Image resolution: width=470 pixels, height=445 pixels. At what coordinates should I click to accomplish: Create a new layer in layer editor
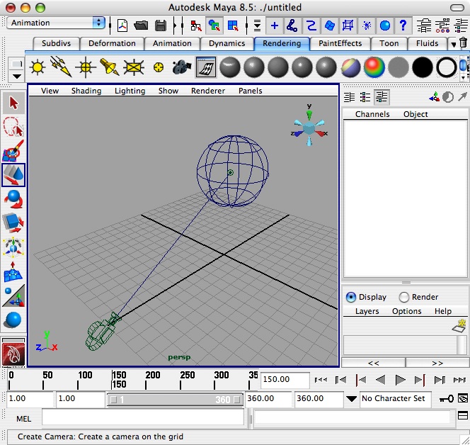459,326
